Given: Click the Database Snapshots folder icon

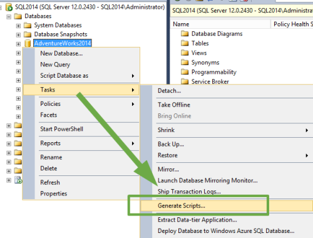Looking at the screenshot, I should tap(28, 34).
